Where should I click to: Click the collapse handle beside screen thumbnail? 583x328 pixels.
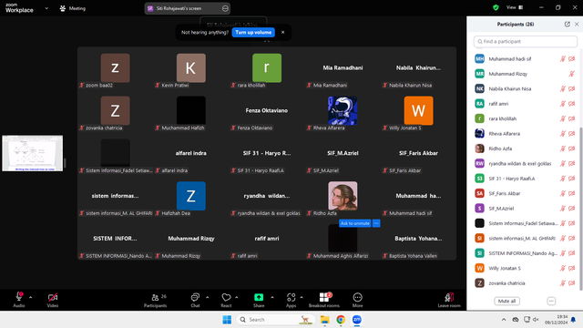point(65,163)
